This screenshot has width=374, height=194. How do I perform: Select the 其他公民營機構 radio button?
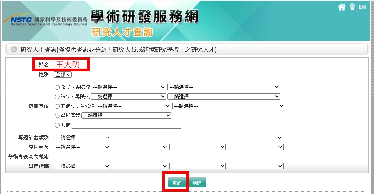coord(57,106)
